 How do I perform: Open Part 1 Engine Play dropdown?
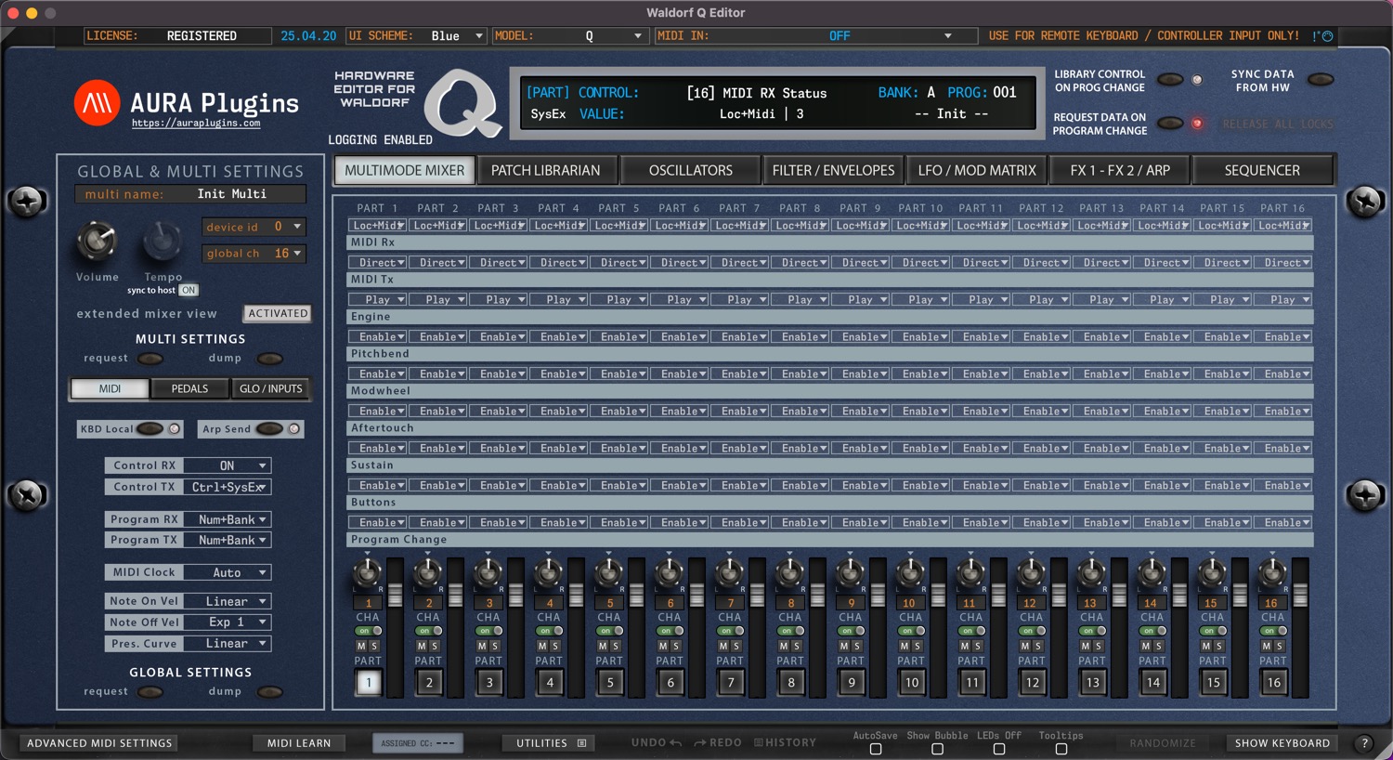pyautogui.click(x=378, y=300)
